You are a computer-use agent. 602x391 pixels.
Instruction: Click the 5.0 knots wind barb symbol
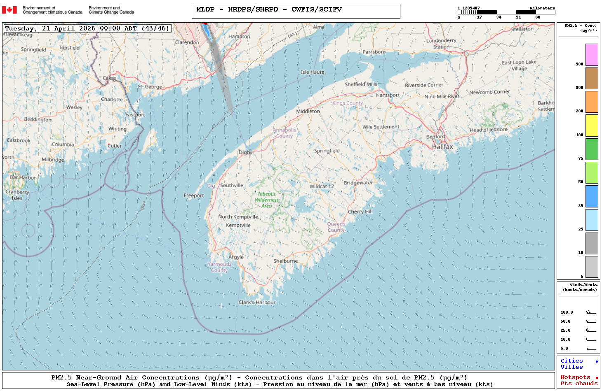pyautogui.click(x=591, y=349)
